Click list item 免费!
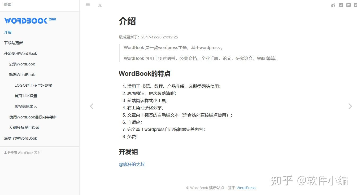Screen dimensions: 357x195 (132, 137)
